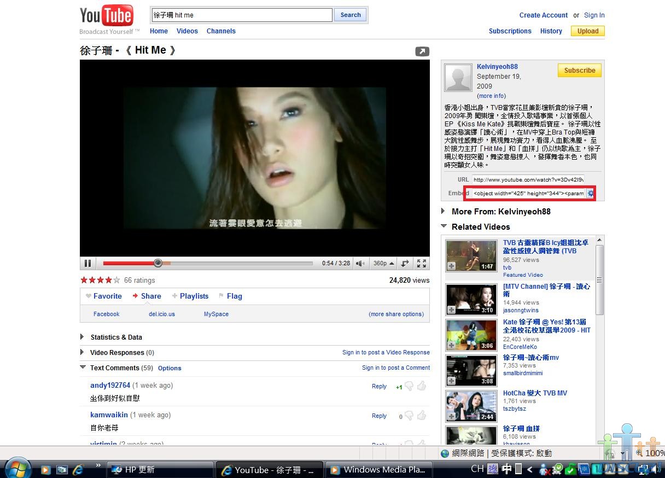Image resolution: width=665 pixels, height=478 pixels.
Task: Add the 3:06 Yes! video to queue
Action: point(451,346)
